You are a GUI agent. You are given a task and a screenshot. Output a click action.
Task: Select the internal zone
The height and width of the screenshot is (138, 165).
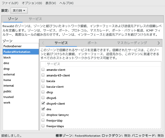click(21, 86)
